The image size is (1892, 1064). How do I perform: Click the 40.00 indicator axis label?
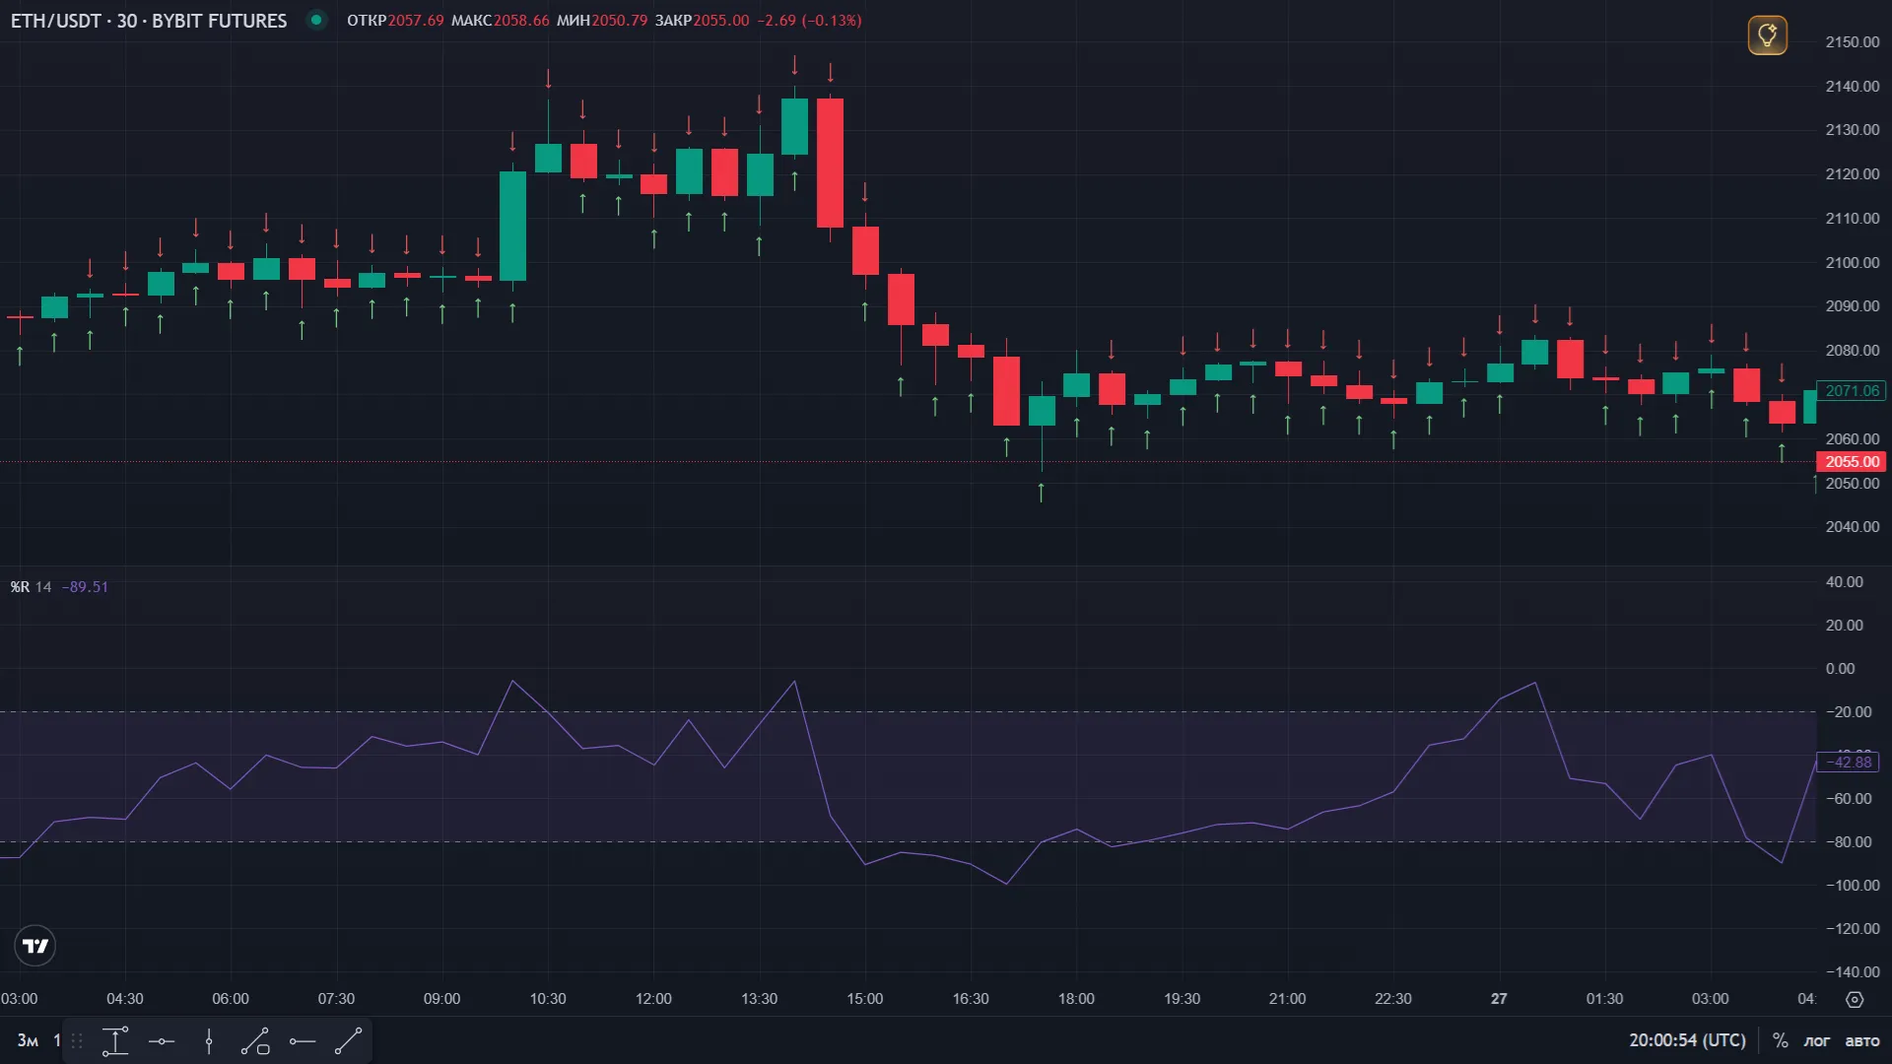[1844, 582]
